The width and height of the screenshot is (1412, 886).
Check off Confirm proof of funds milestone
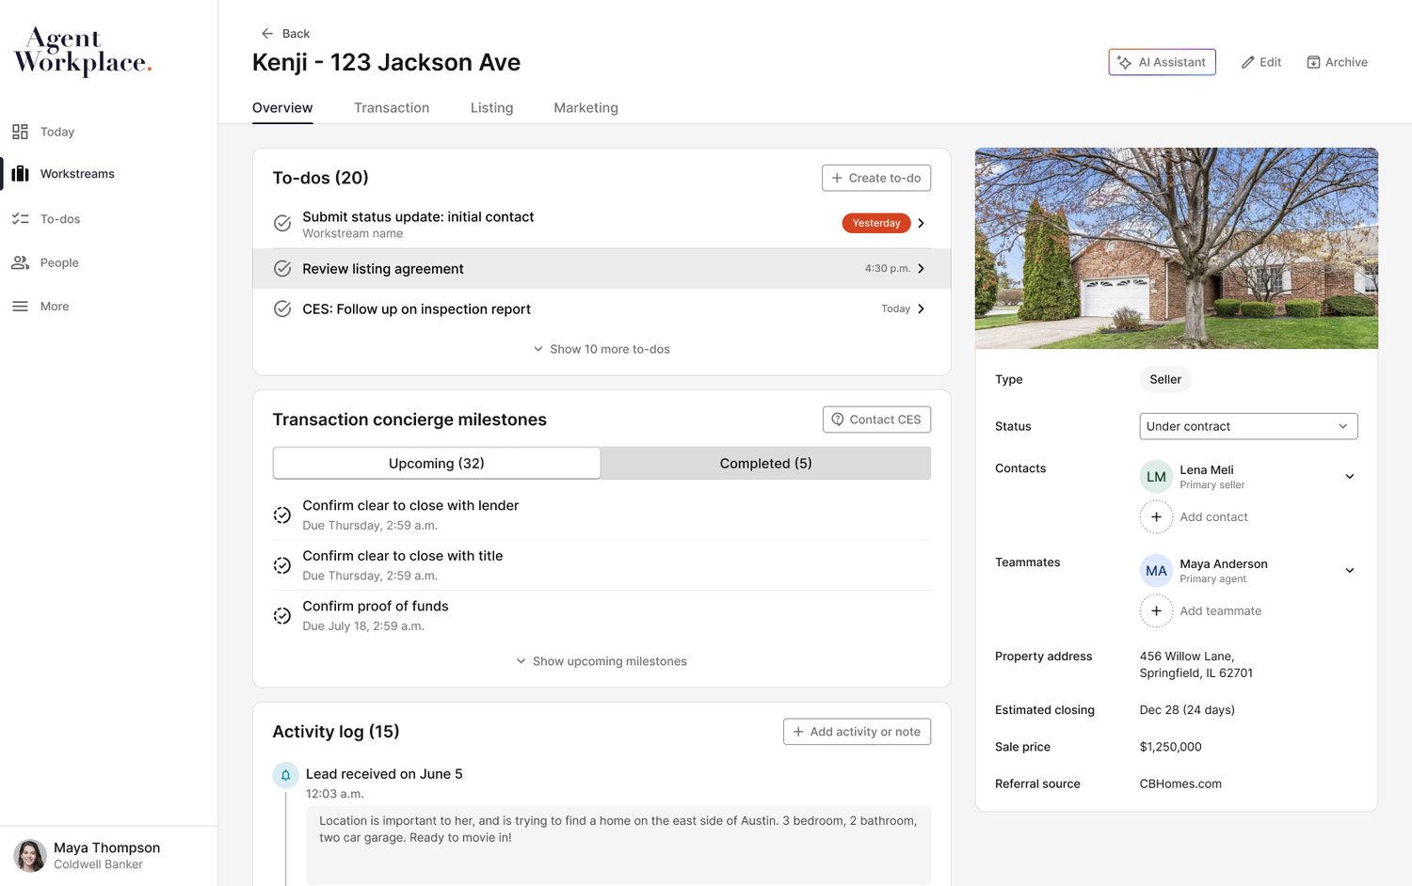[x=282, y=616]
